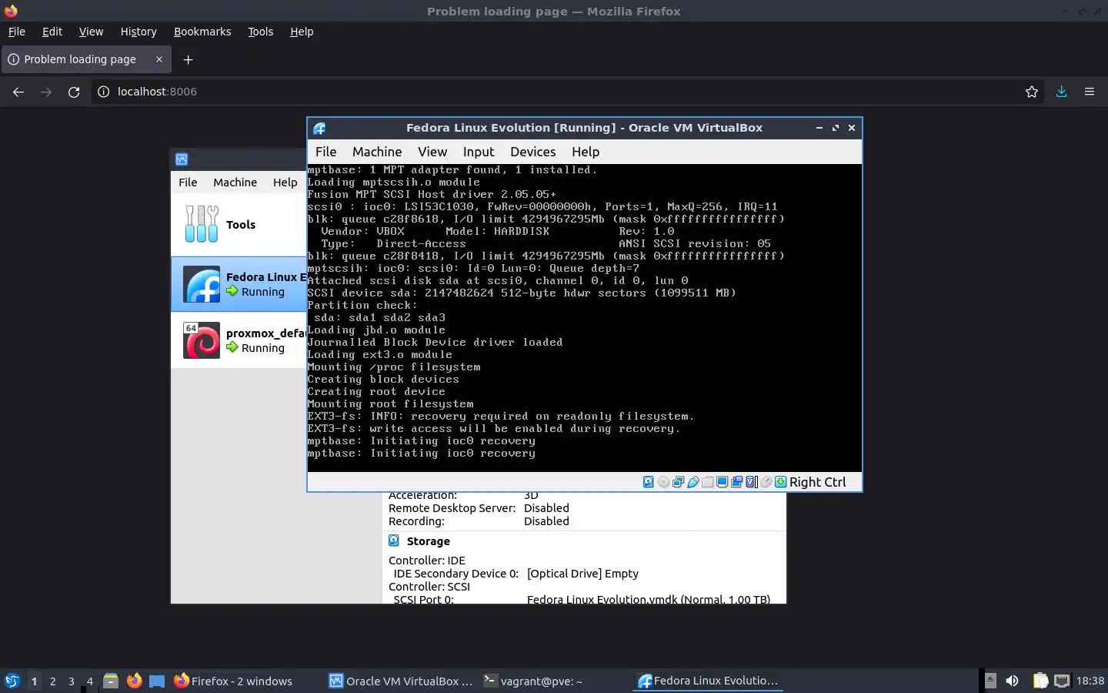Bookmark this page with the star icon

point(1032,92)
